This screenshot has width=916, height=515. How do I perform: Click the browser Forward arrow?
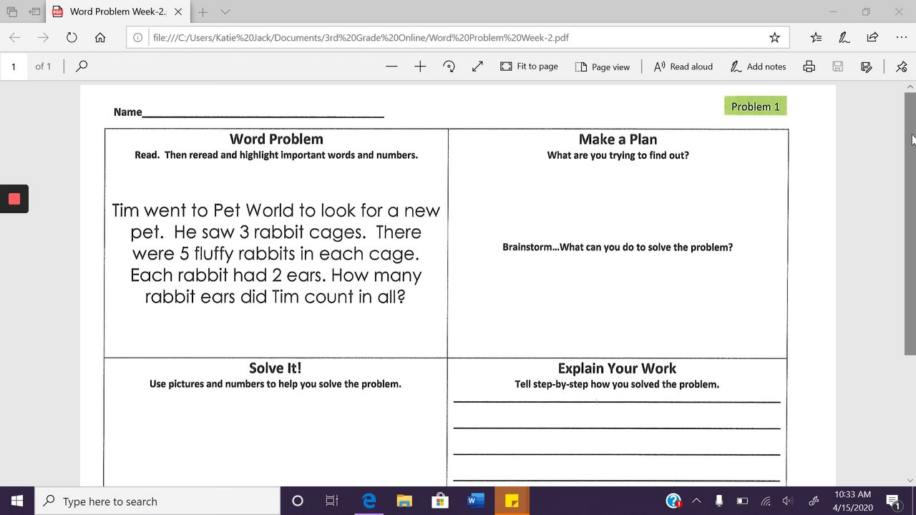[43, 37]
